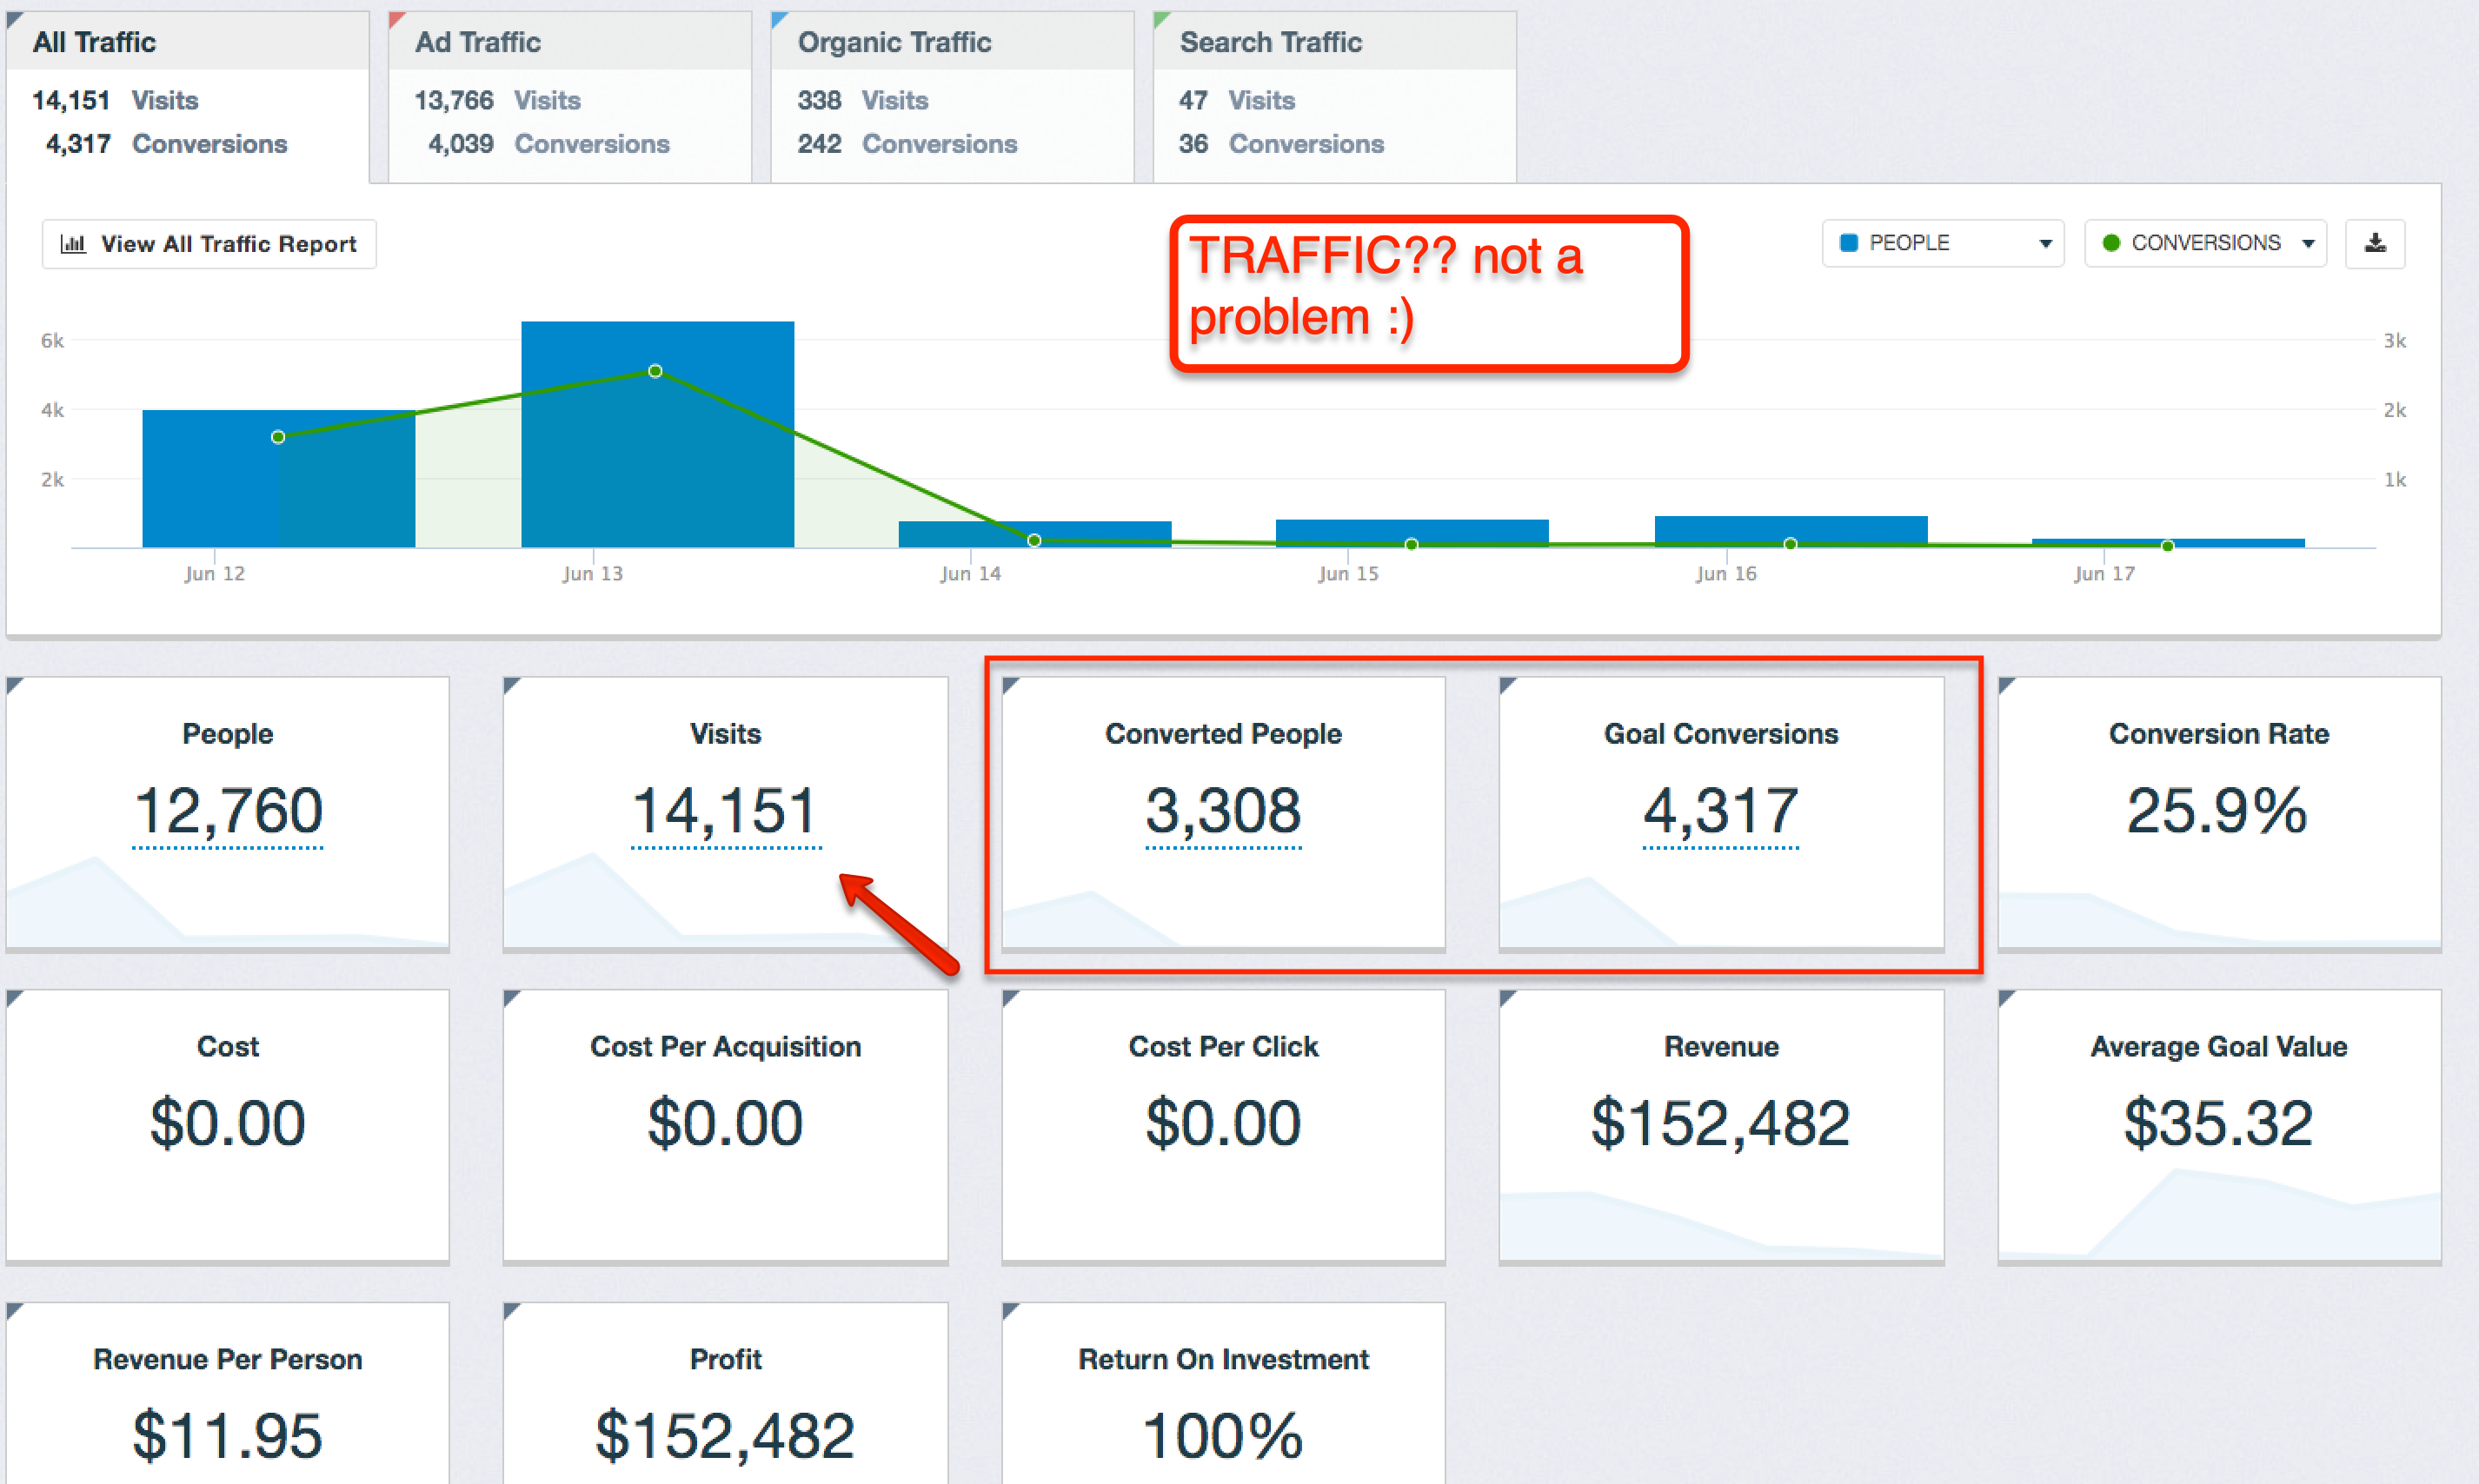Click the Jun 12 conversions data point
Viewport: 2479px width, 1484px height.
(x=278, y=437)
